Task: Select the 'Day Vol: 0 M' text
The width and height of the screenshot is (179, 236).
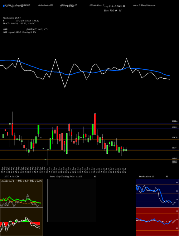Action: (112, 10)
